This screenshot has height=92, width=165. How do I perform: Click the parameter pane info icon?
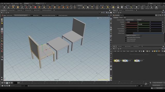[162, 15]
